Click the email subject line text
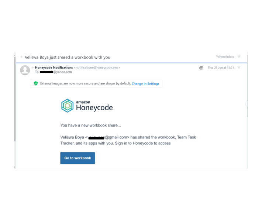The width and height of the screenshot is (262, 221). 68,57
